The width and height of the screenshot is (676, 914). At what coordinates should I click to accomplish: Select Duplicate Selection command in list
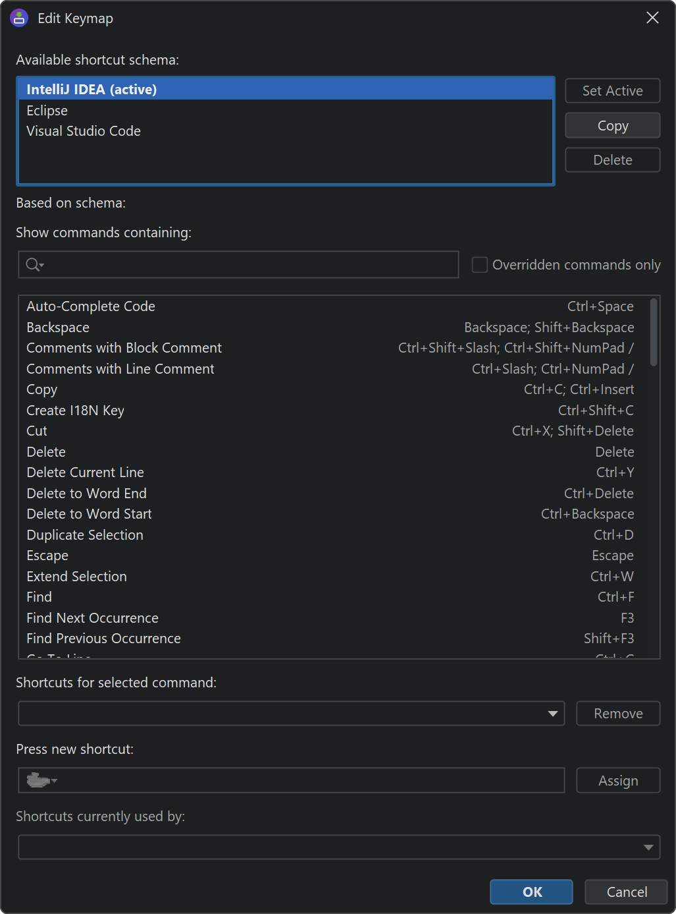[x=85, y=535]
